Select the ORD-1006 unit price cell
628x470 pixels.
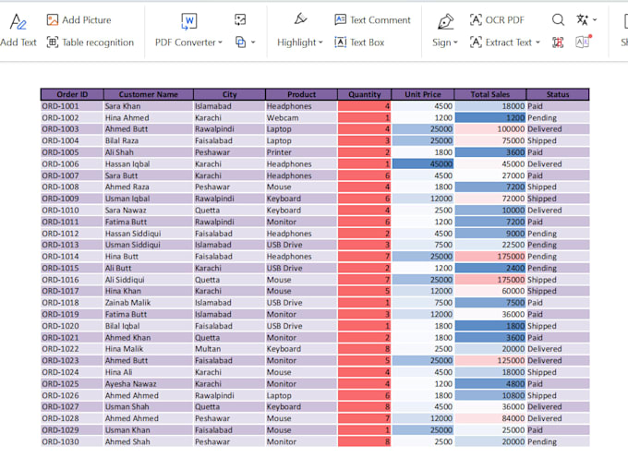pos(423,163)
